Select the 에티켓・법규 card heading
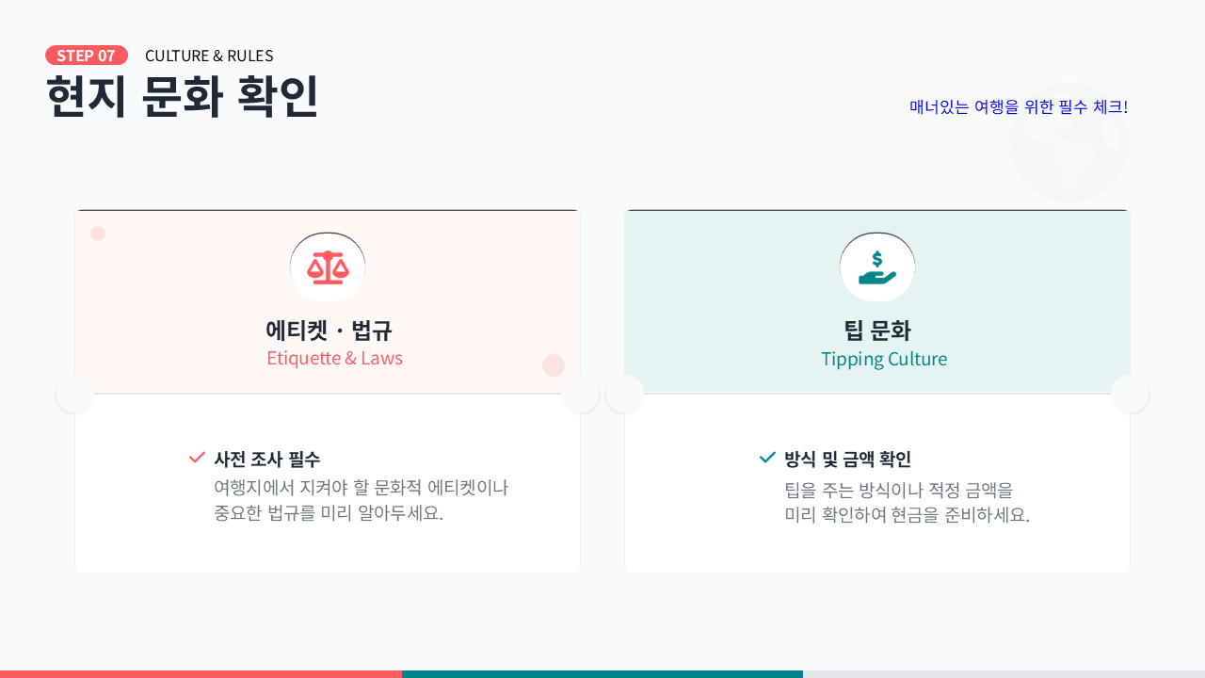 pyautogui.click(x=328, y=331)
